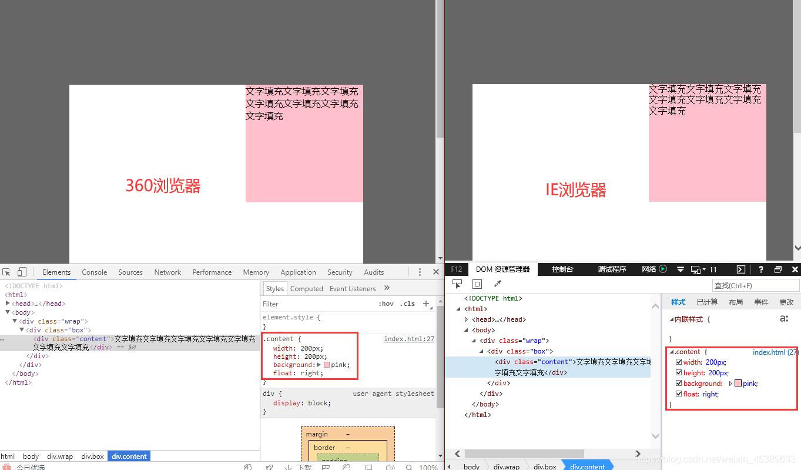
Task: Open the index.html (27) link in IE styles
Action: coord(775,352)
